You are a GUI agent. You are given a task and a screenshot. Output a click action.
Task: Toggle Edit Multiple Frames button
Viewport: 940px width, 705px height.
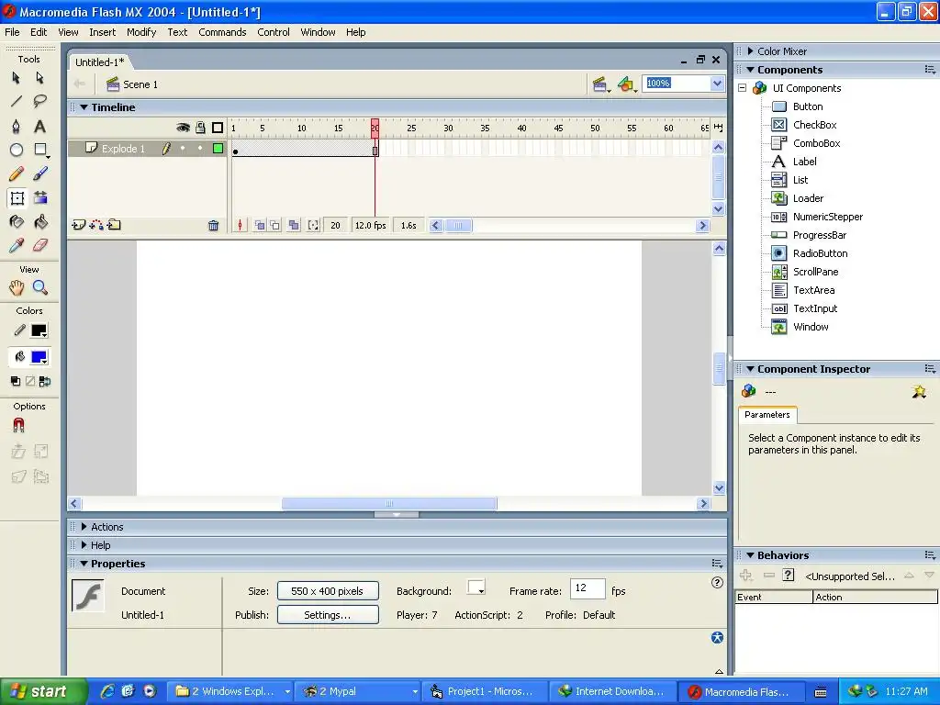coord(294,226)
